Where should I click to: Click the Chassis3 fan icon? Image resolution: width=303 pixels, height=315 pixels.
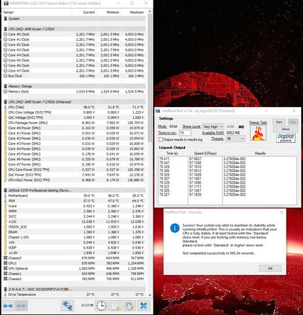6,258
